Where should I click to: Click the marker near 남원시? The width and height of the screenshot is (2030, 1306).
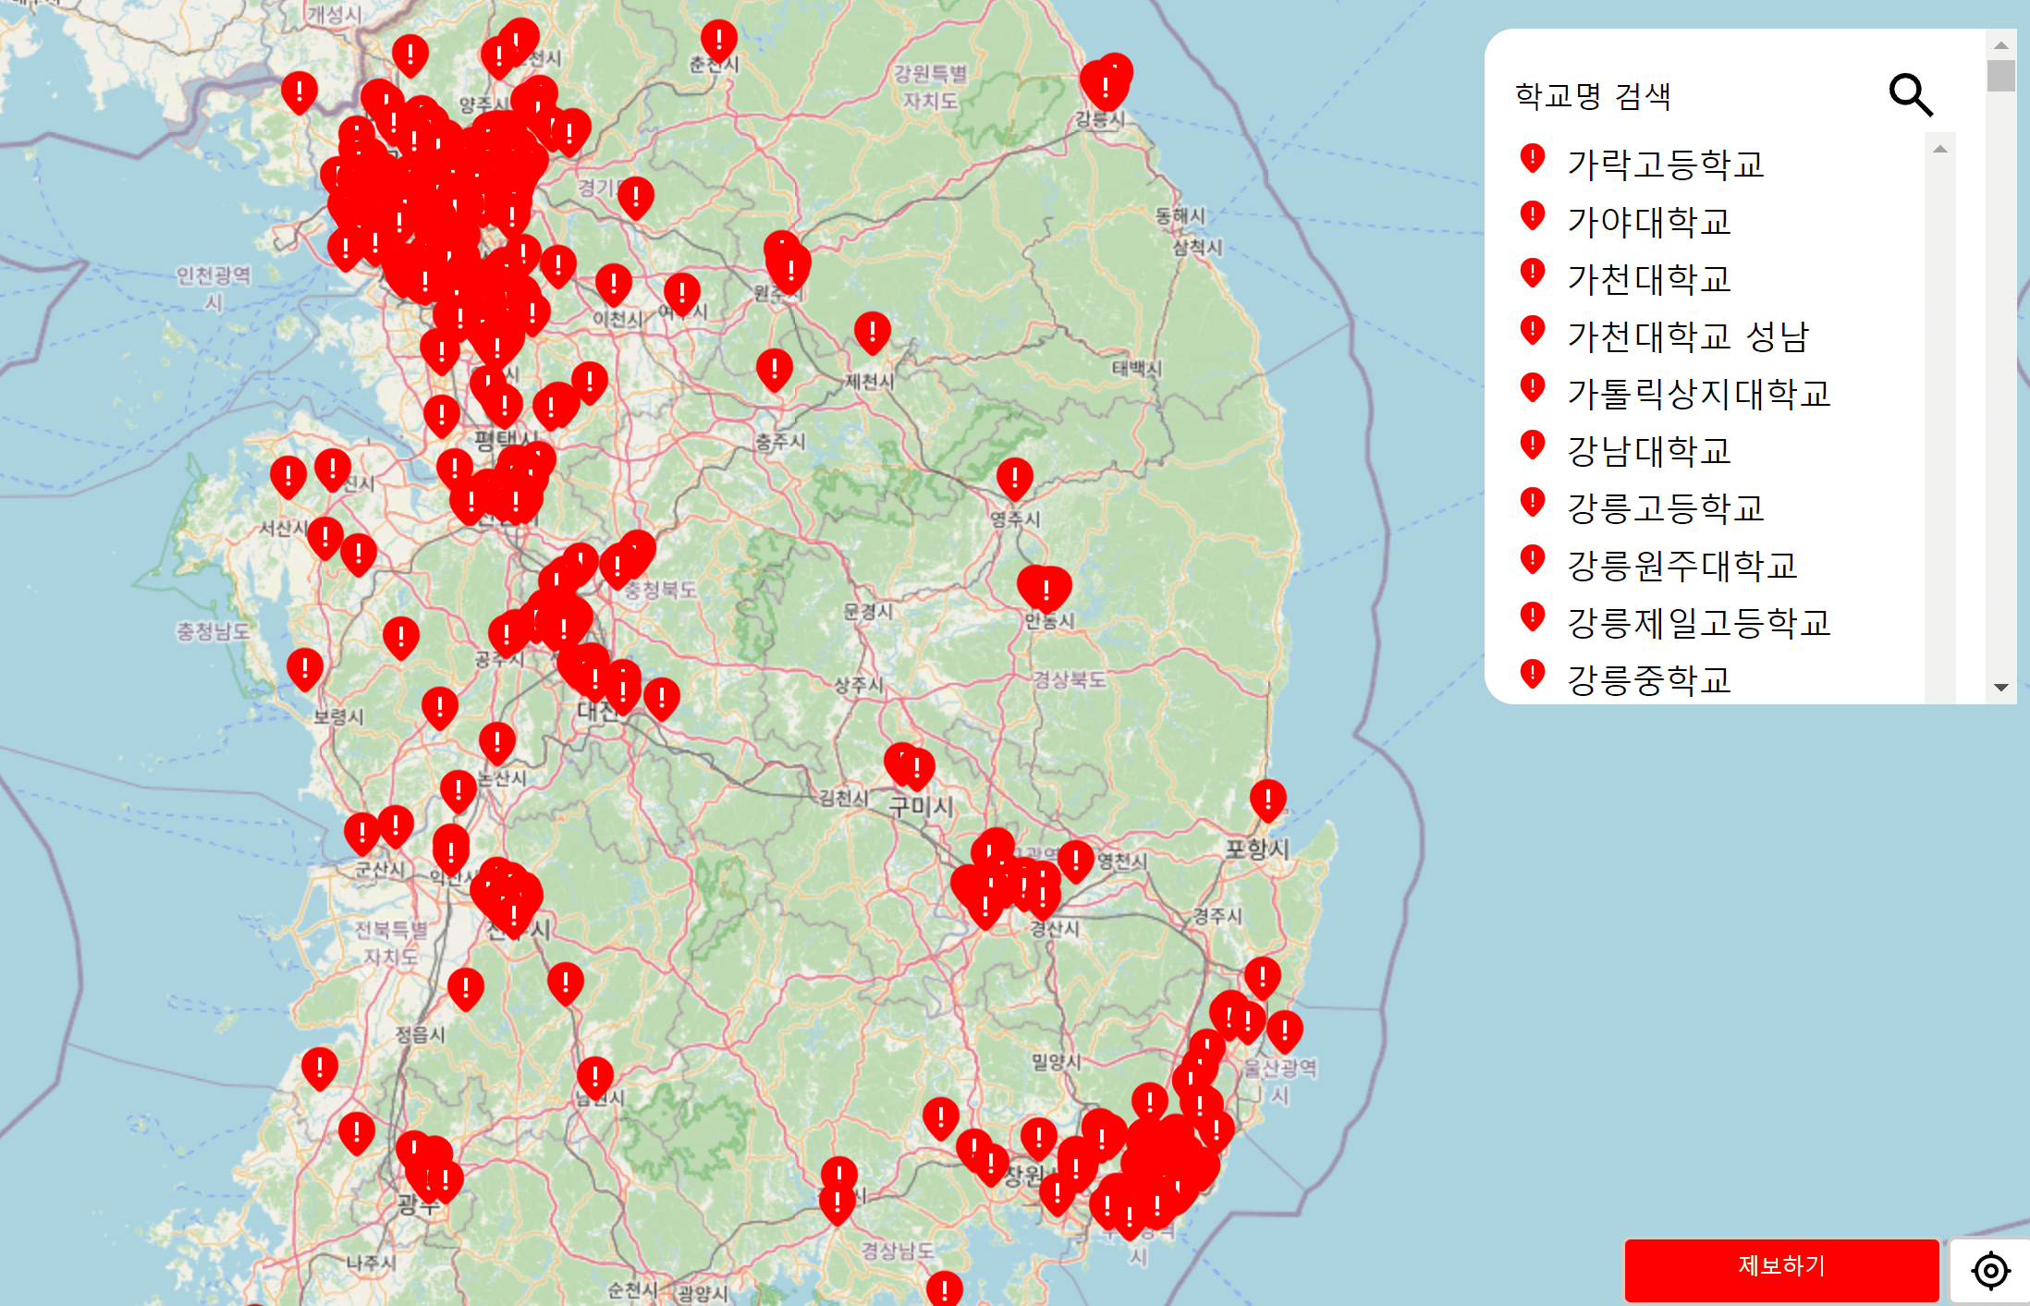[594, 1077]
